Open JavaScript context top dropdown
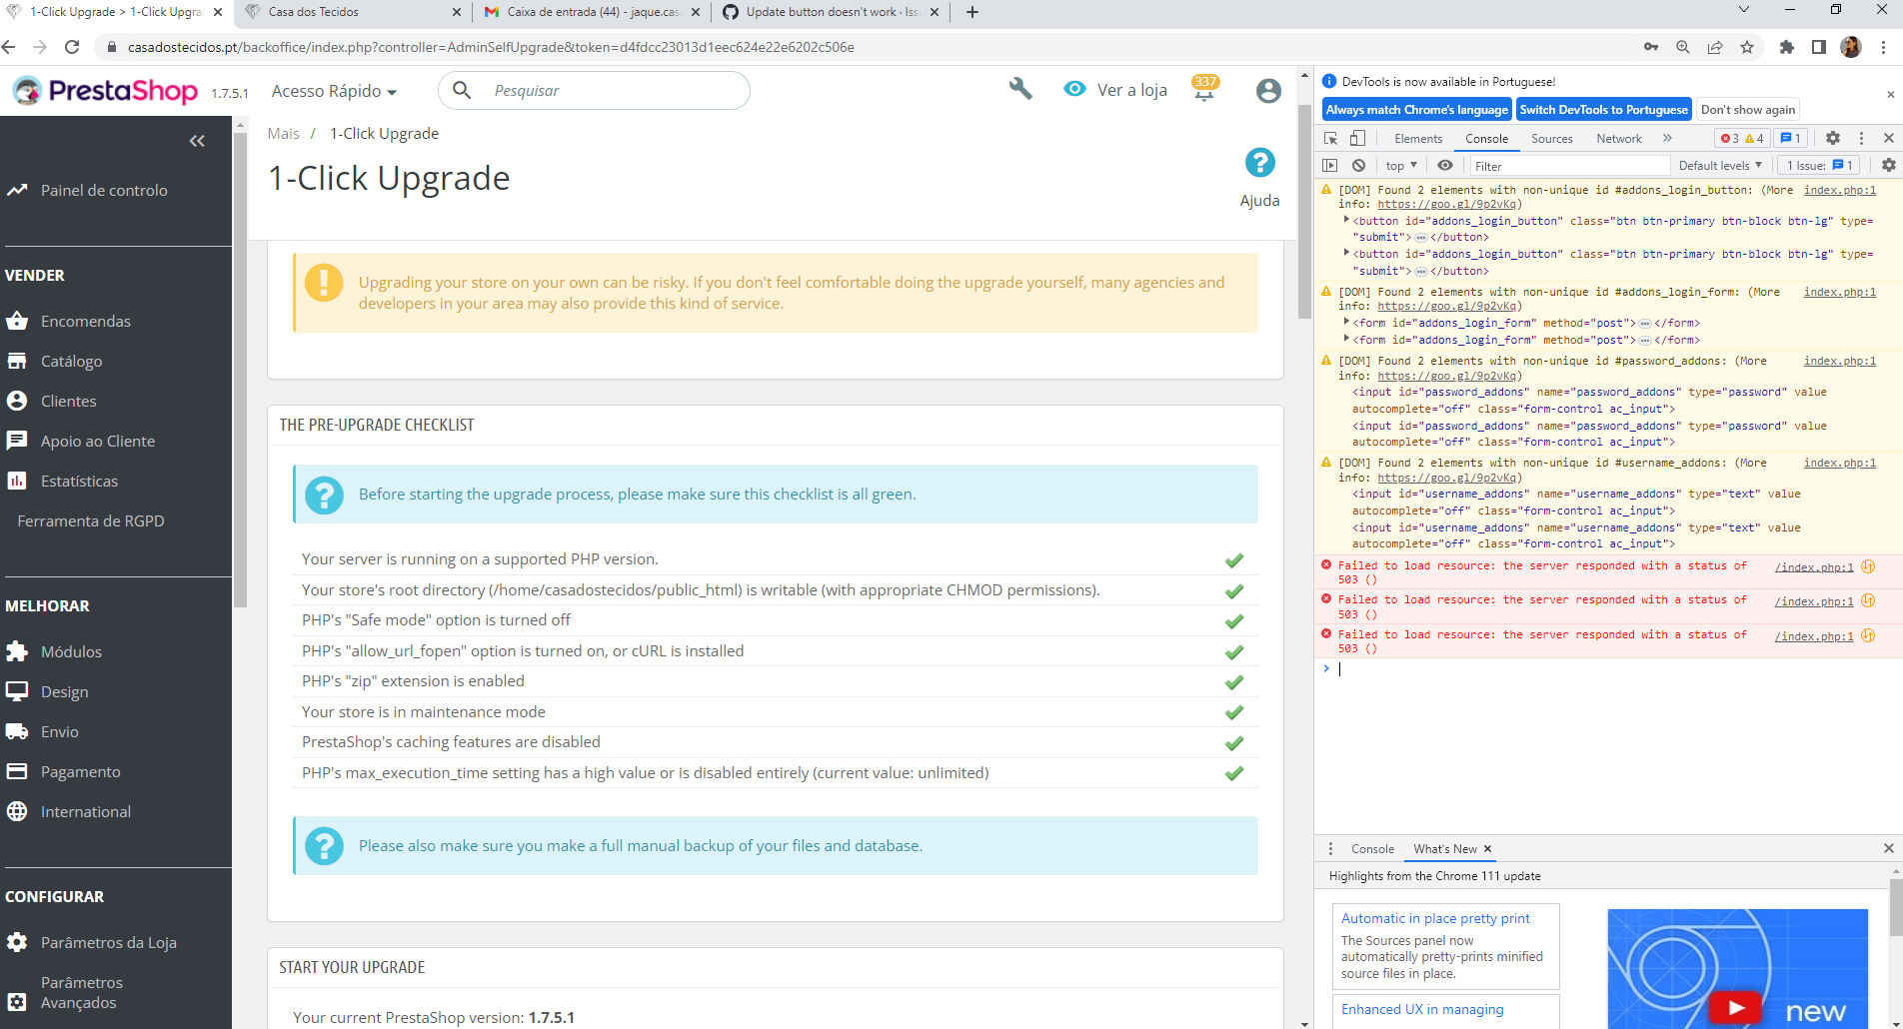1903x1029 pixels. point(1401,166)
